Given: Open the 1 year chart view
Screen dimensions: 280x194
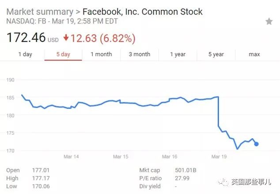Looking at the screenshot, I should (178, 54).
